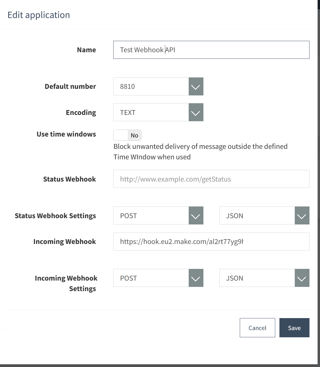Toggle the Use time windows switch
This screenshot has height=367, width=320.
pos(127,135)
